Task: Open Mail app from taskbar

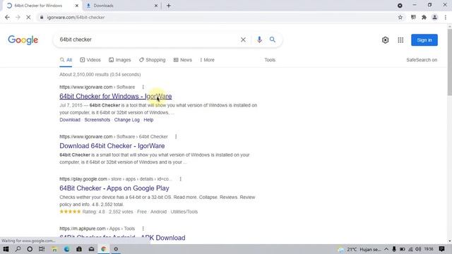Action: (x=91, y=249)
